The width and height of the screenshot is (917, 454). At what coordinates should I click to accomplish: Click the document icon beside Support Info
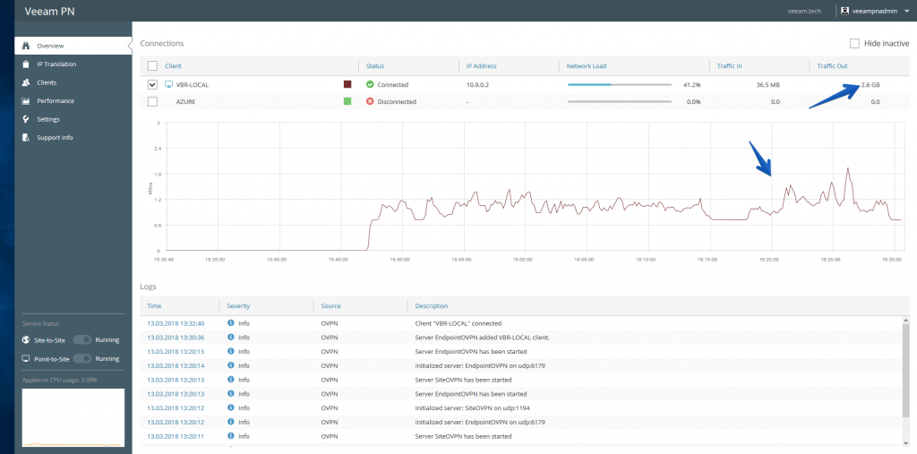[26, 138]
